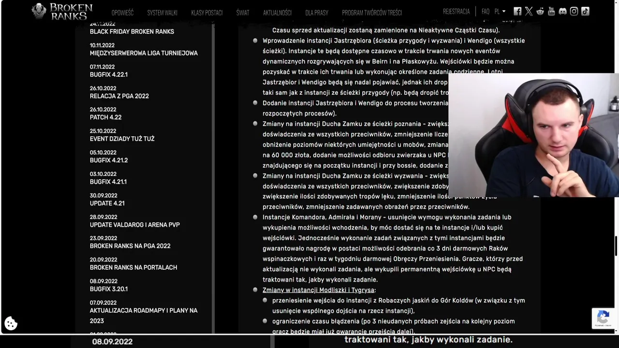The height and width of the screenshot is (348, 619).
Task: Click the 23.09.2022 date text
Action: pos(103,238)
